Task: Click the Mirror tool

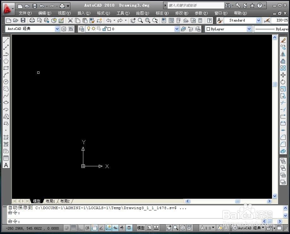Action: click(283, 54)
